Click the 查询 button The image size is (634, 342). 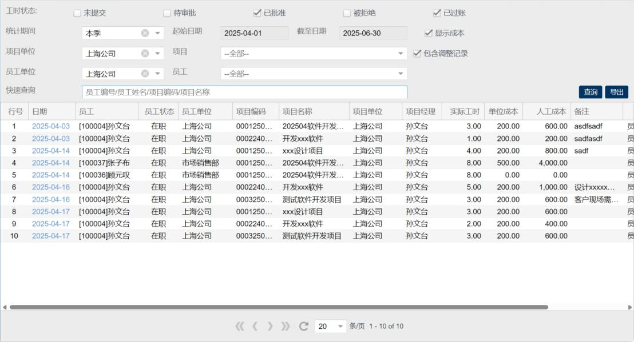tap(591, 92)
